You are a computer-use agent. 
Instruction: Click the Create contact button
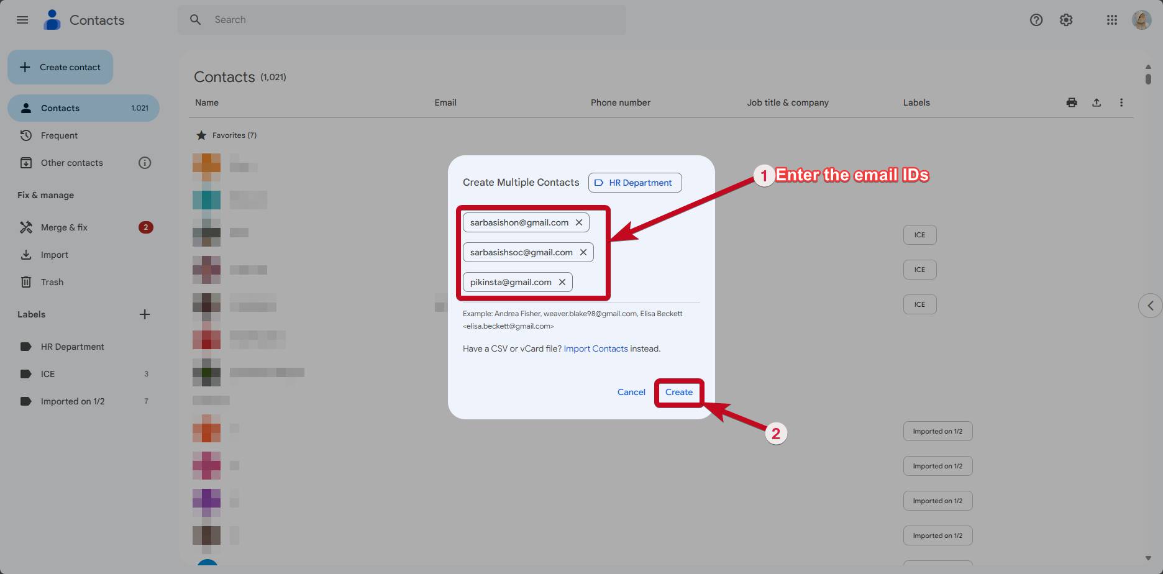tap(60, 67)
